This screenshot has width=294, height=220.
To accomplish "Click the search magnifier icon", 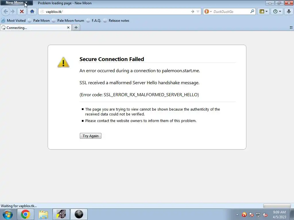I will [252, 11].
